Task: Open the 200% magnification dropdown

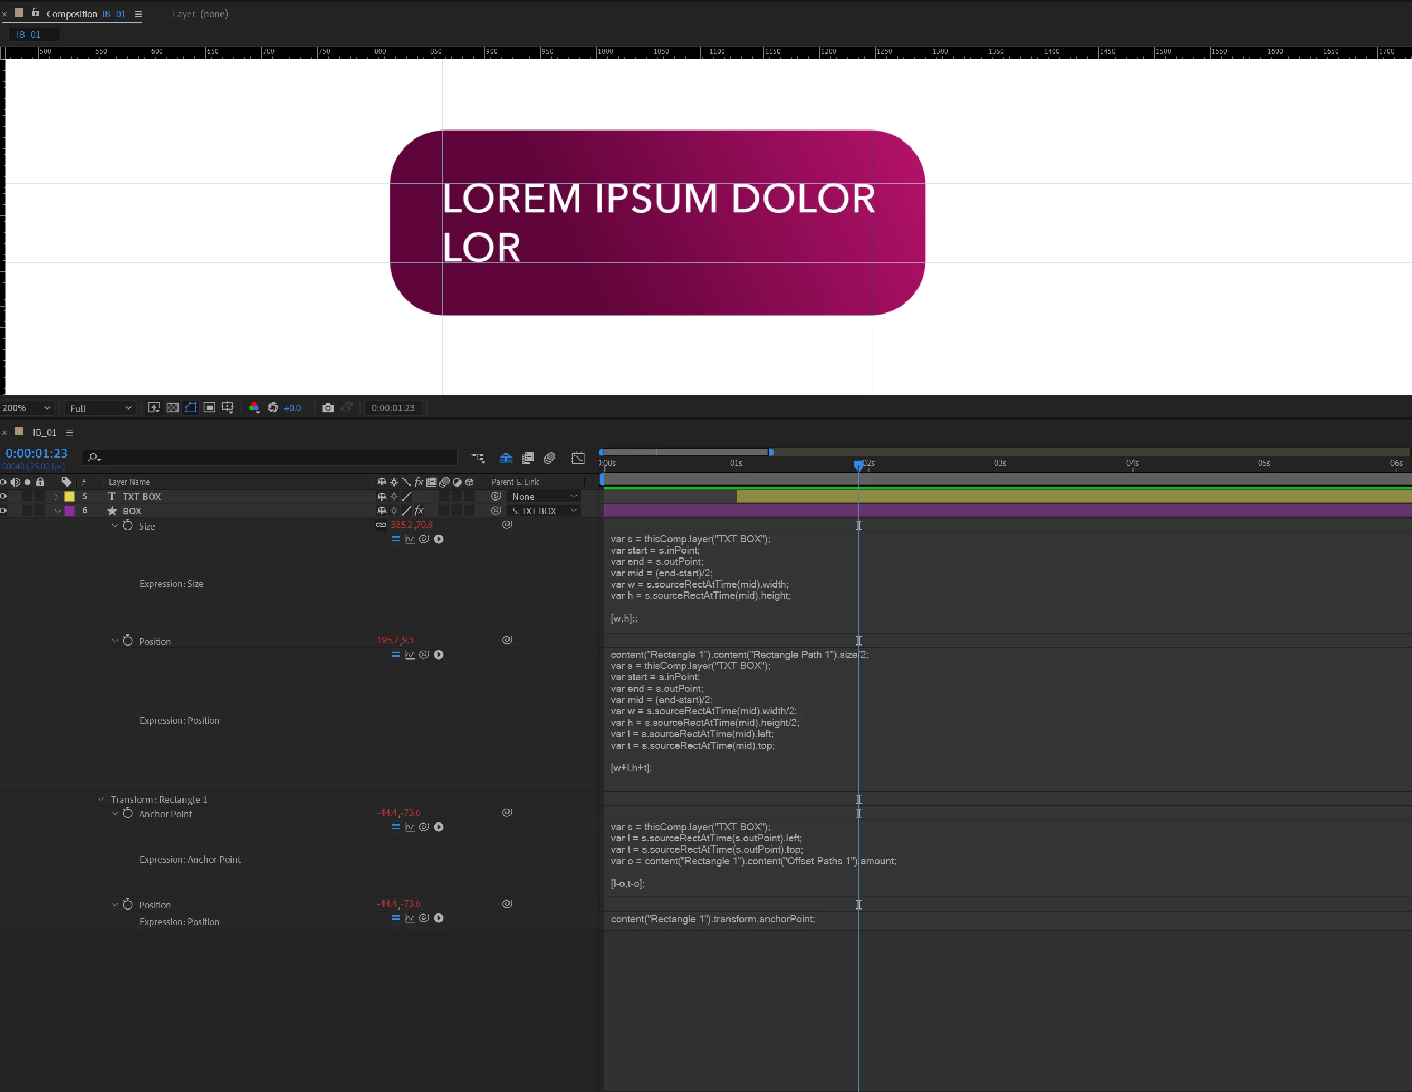Action: 26,408
